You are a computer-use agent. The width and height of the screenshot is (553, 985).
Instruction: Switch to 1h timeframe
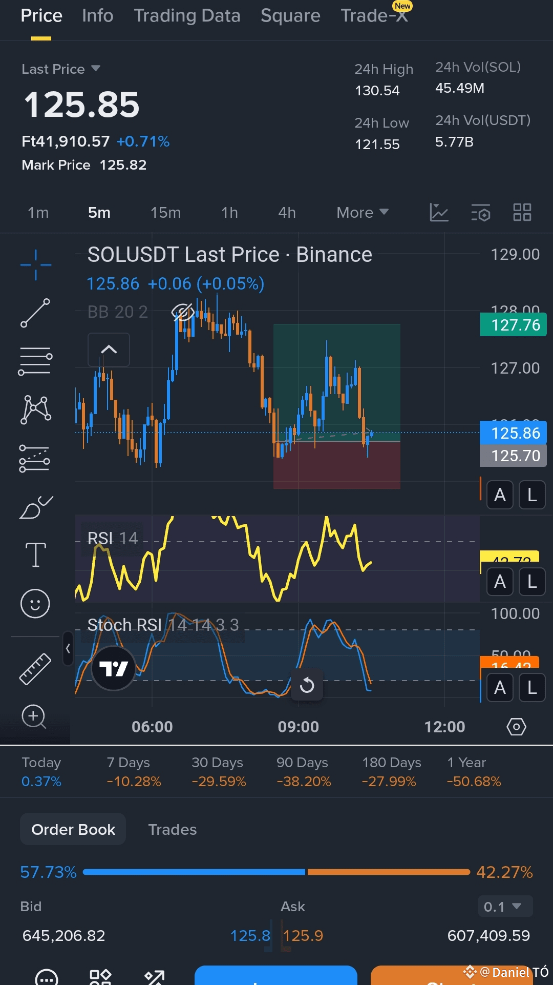pyautogui.click(x=229, y=213)
